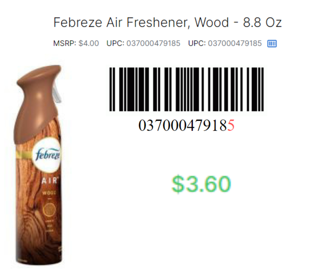Click the large barcode image
The image size is (323, 271).
click(187, 89)
